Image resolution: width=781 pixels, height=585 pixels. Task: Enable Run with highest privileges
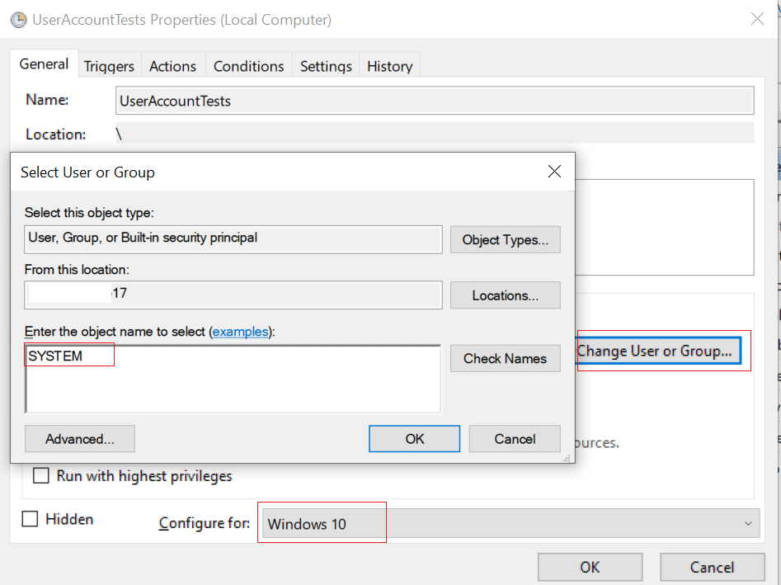click(x=41, y=475)
